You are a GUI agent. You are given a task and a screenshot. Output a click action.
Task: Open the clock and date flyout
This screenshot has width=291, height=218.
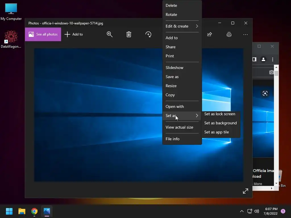271,211
